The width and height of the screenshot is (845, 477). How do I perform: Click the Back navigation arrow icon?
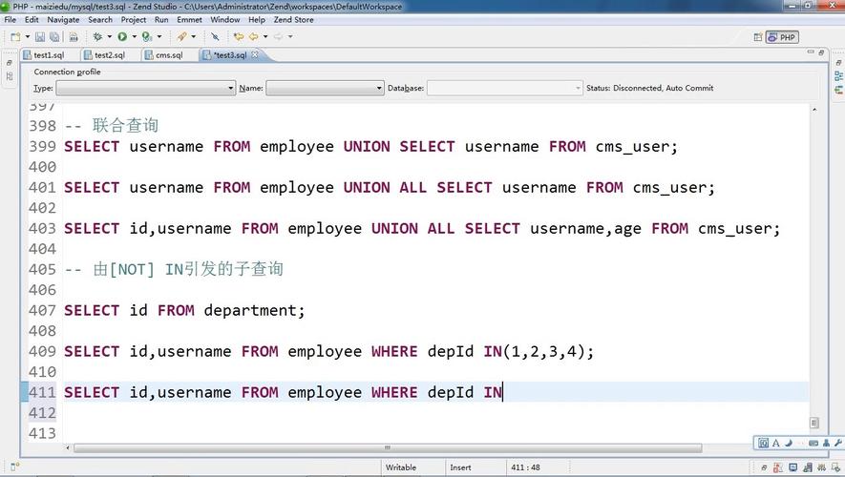[x=253, y=36]
